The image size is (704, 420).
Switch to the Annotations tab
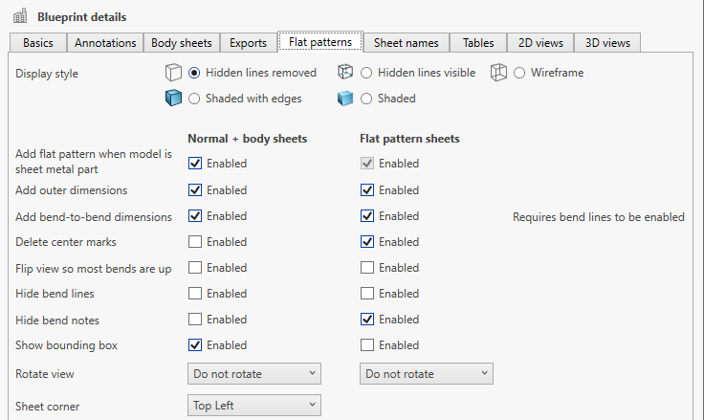[x=105, y=43]
